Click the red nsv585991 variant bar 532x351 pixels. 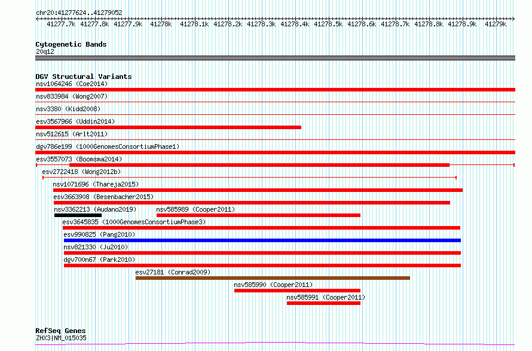pos(323,303)
